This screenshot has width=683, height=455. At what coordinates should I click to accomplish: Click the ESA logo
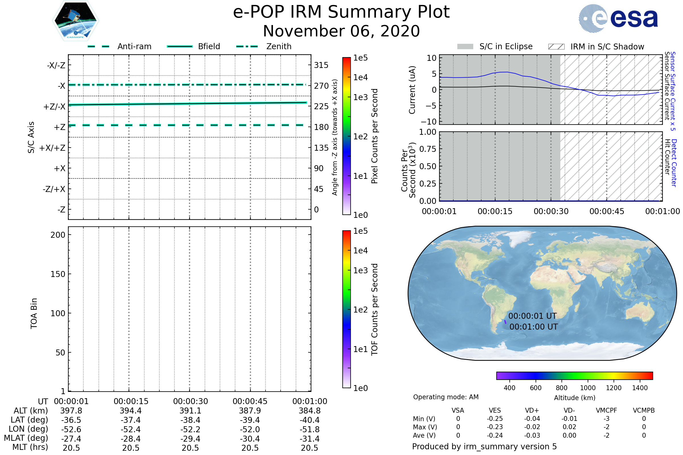(x=618, y=18)
